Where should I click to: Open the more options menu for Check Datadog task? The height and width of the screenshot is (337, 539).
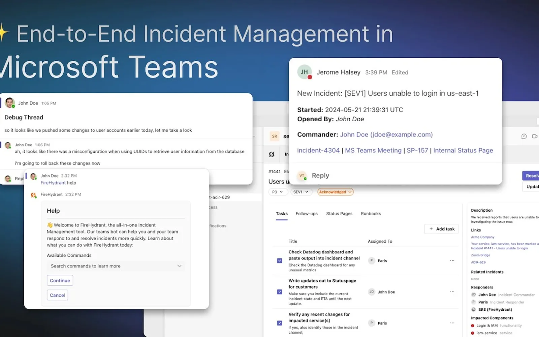tap(452, 261)
